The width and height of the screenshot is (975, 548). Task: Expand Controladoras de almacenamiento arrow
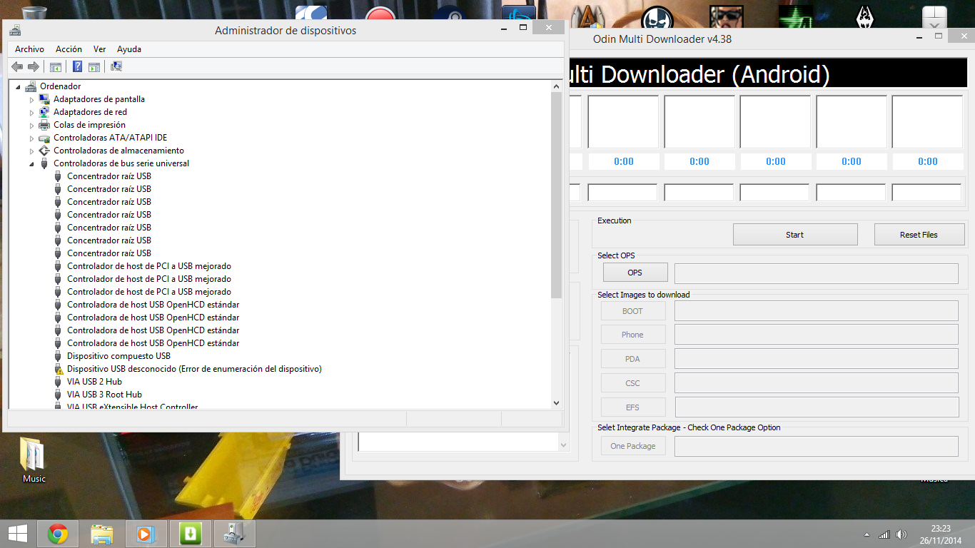click(31, 151)
